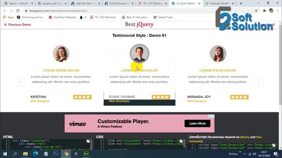The width and height of the screenshot is (282, 158).
Task: Click the 'jQuery' link in JavaScript heading
Action: pos(245,137)
